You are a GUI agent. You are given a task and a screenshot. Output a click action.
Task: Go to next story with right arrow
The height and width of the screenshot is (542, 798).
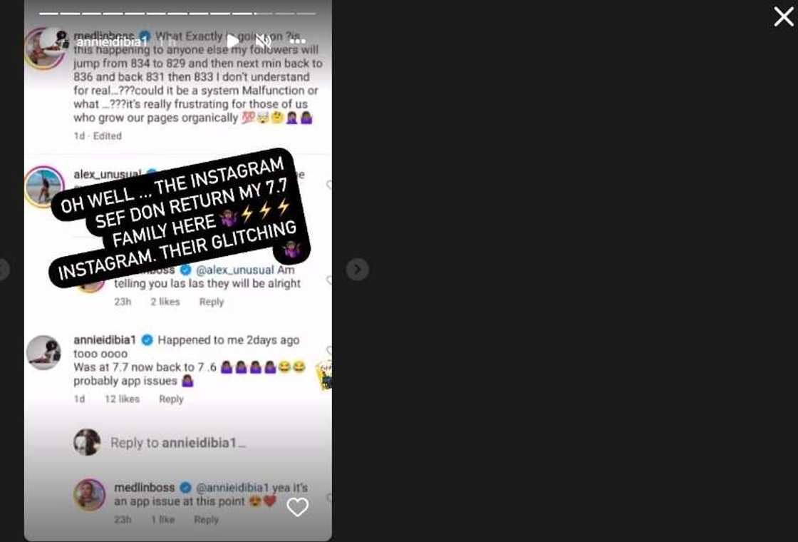[x=357, y=269]
